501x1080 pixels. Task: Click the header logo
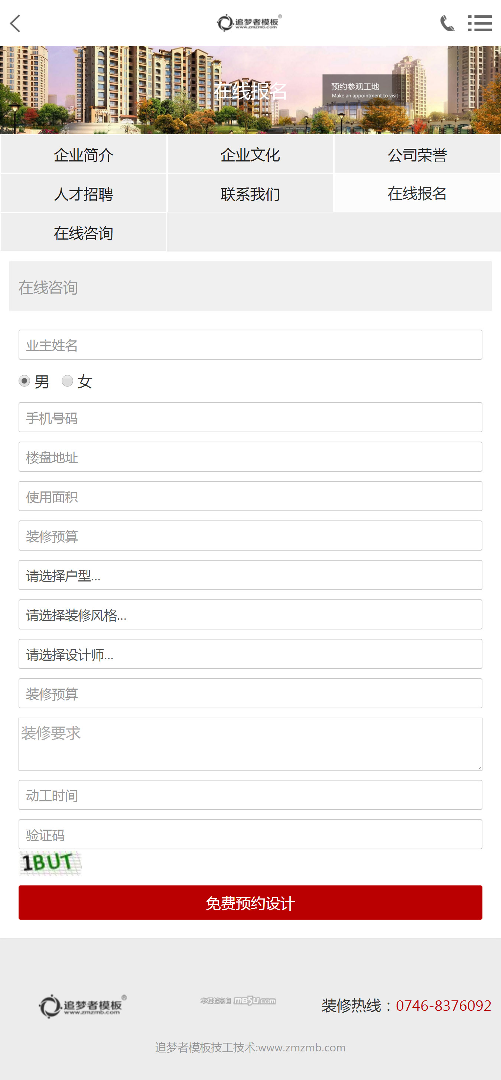point(250,23)
